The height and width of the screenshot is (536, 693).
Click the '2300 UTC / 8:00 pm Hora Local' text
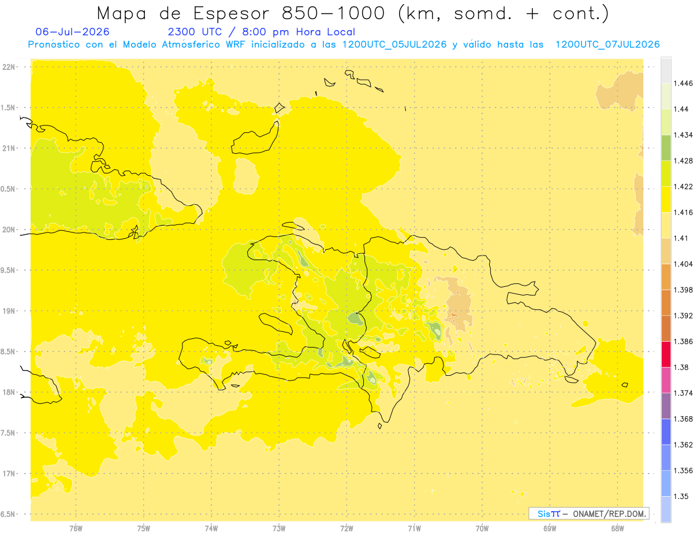pos(261,32)
